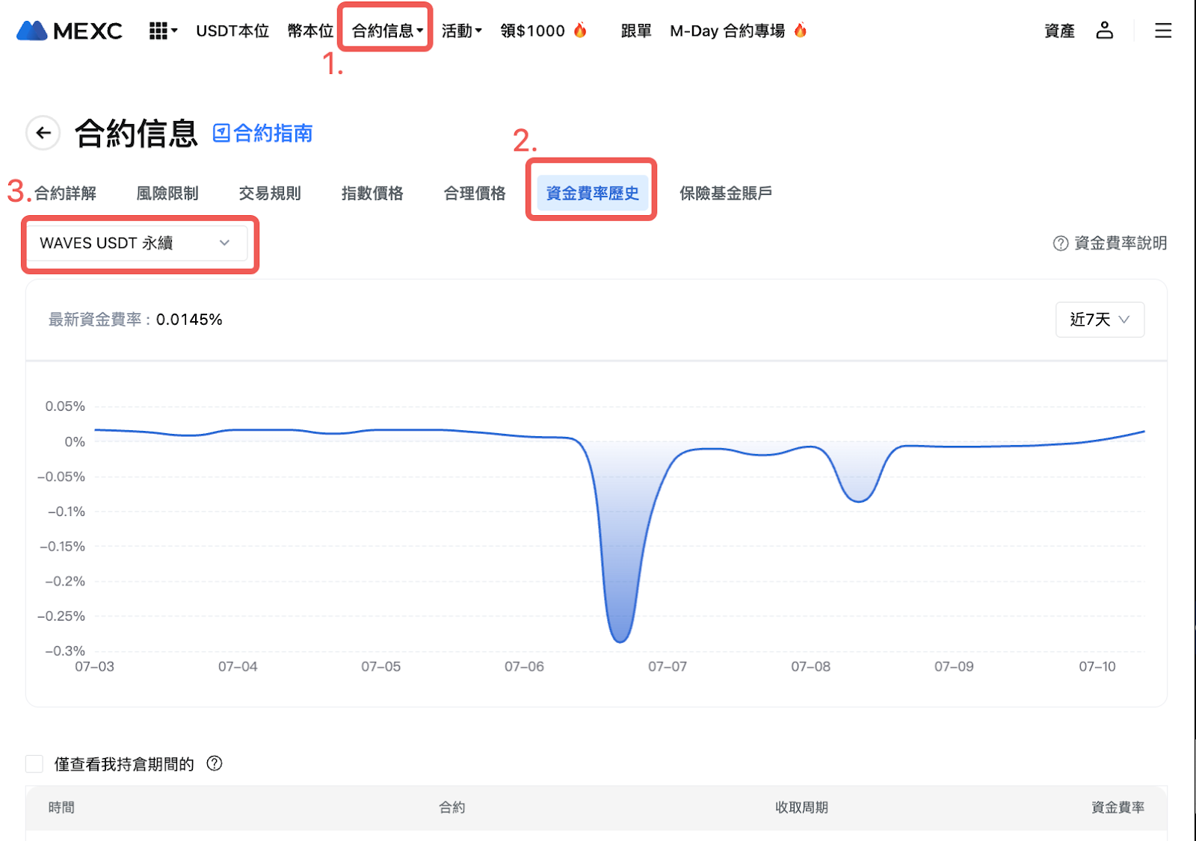Open the 合約指南 guide link

263,133
